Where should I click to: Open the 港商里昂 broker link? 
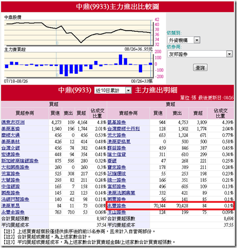[x=11, y=206]
